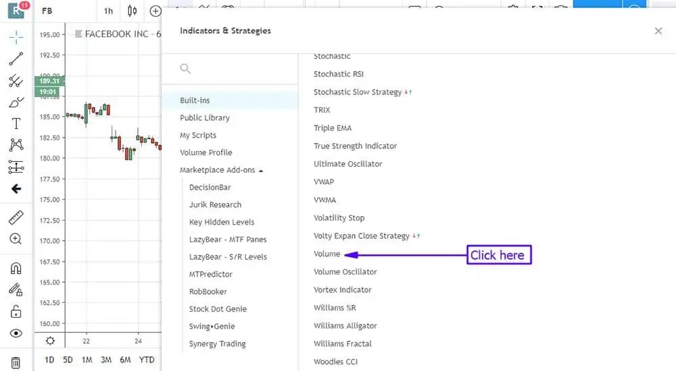The width and height of the screenshot is (676, 371).
Task: Add the Ultimate Oscillator indicator
Action: [x=348, y=164]
